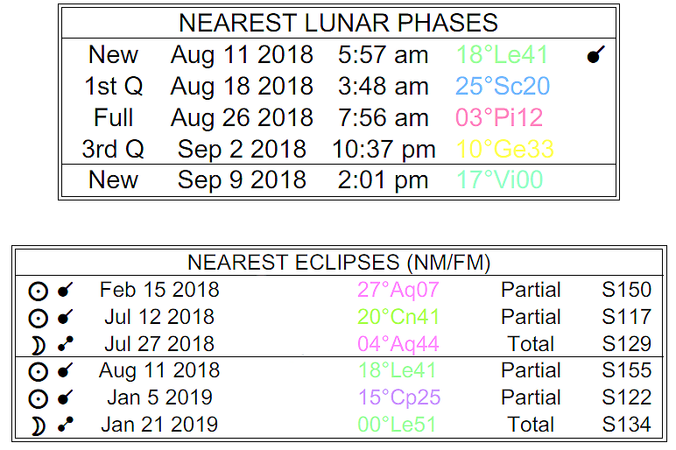Click the Moon crescent in the Jan 21 2019 row
676x450 pixels.
click(38, 426)
